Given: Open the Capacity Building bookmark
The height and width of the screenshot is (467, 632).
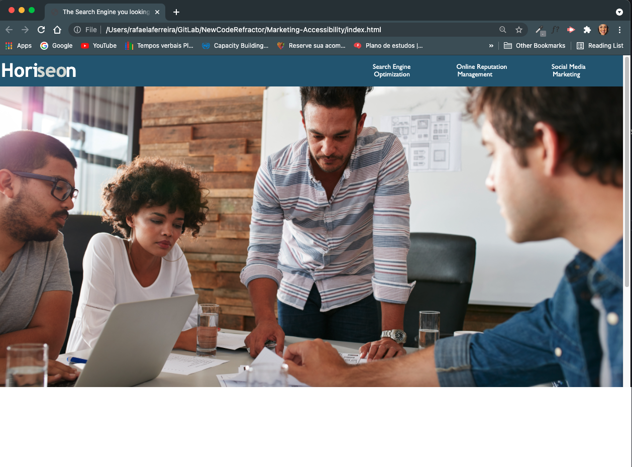Looking at the screenshot, I should (x=235, y=46).
